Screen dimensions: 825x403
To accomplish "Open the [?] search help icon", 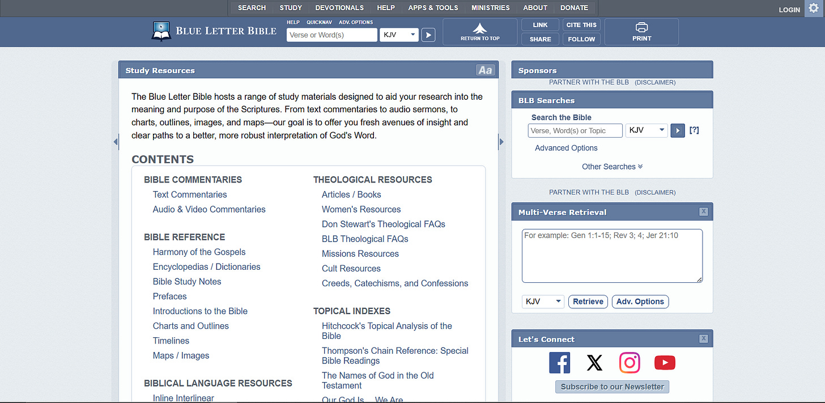I will [694, 130].
